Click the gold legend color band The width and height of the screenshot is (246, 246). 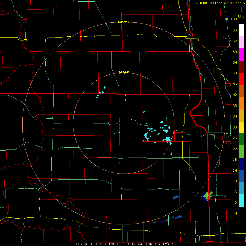(241, 116)
